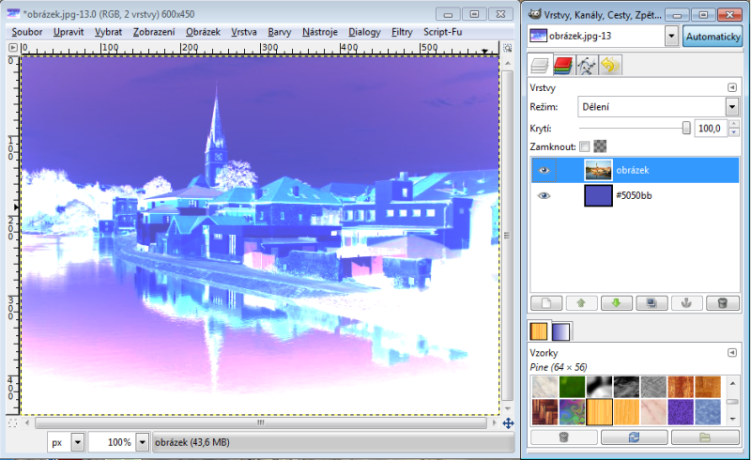This screenshot has width=751, height=460.
Task: Open the Channels tab icon
Action: (x=562, y=65)
